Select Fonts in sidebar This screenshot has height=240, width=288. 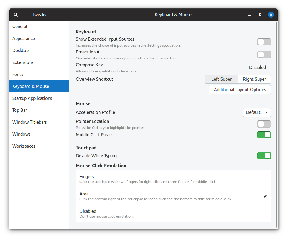pos(39,74)
